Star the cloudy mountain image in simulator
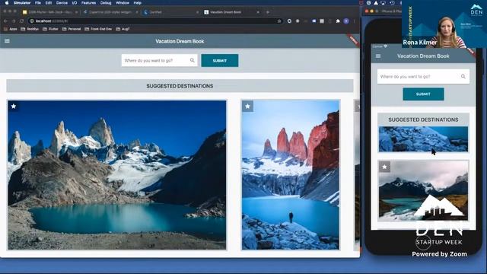The image size is (487, 274). [x=384, y=167]
